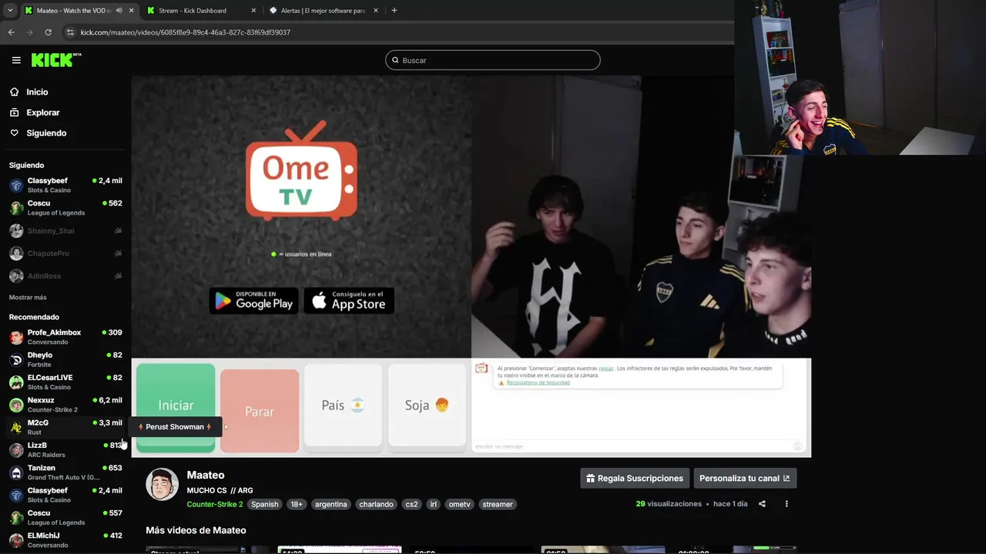Click the browser address bar URL
Image resolution: width=986 pixels, height=554 pixels.
coord(186,32)
